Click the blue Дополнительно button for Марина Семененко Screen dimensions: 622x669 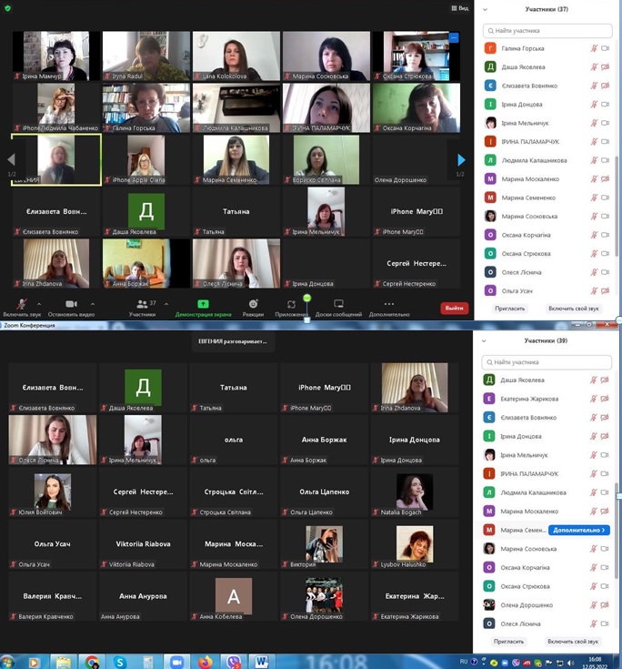tap(578, 530)
